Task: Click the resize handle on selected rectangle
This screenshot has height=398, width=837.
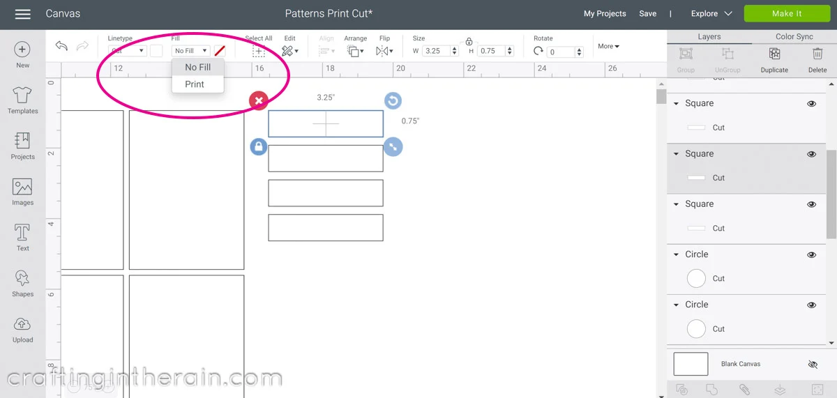Action: tap(393, 146)
